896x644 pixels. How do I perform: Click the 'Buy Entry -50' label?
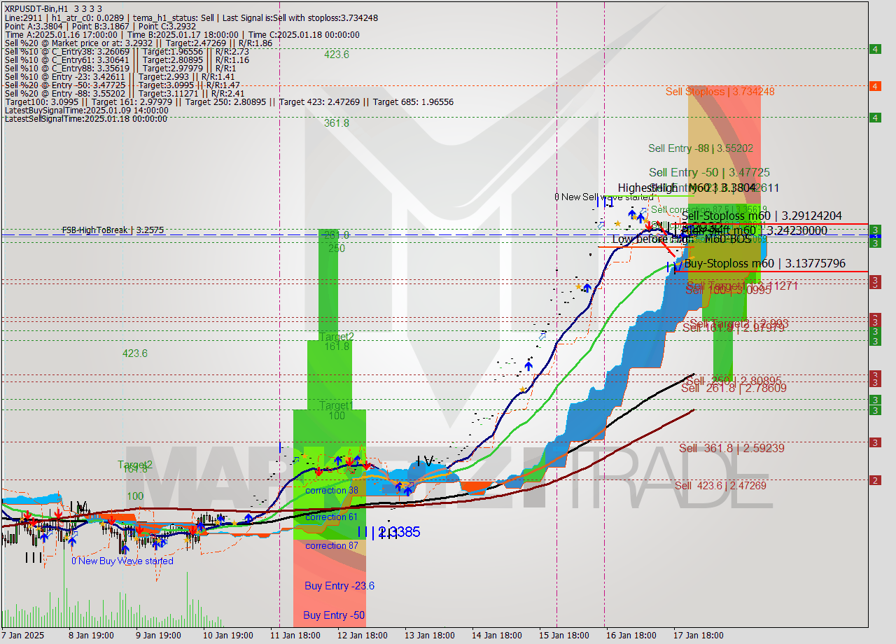pos(334,615)
